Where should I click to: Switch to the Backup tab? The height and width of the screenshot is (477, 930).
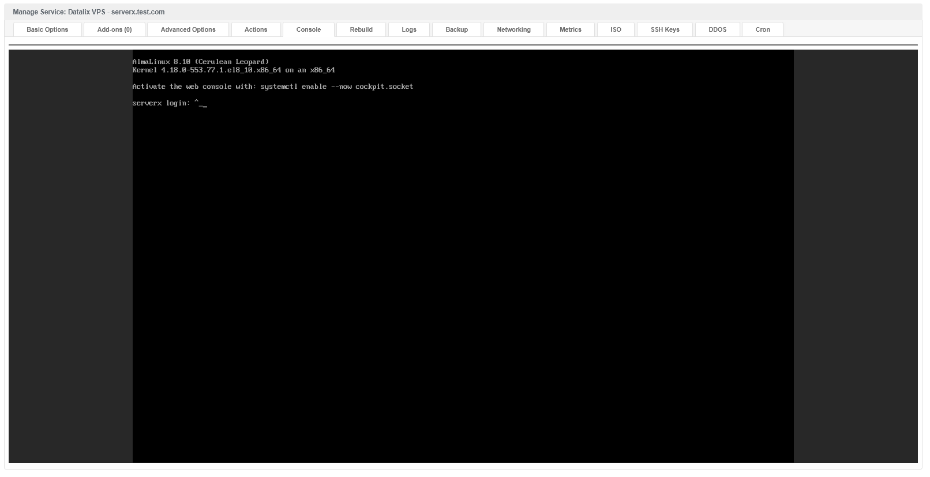coord(456,29)
